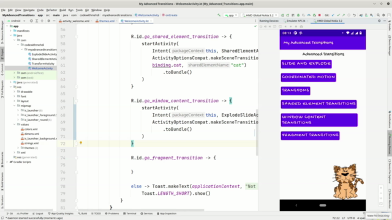Click the Debug app bug icon
The image size is (392, 220).
[298, 15]
